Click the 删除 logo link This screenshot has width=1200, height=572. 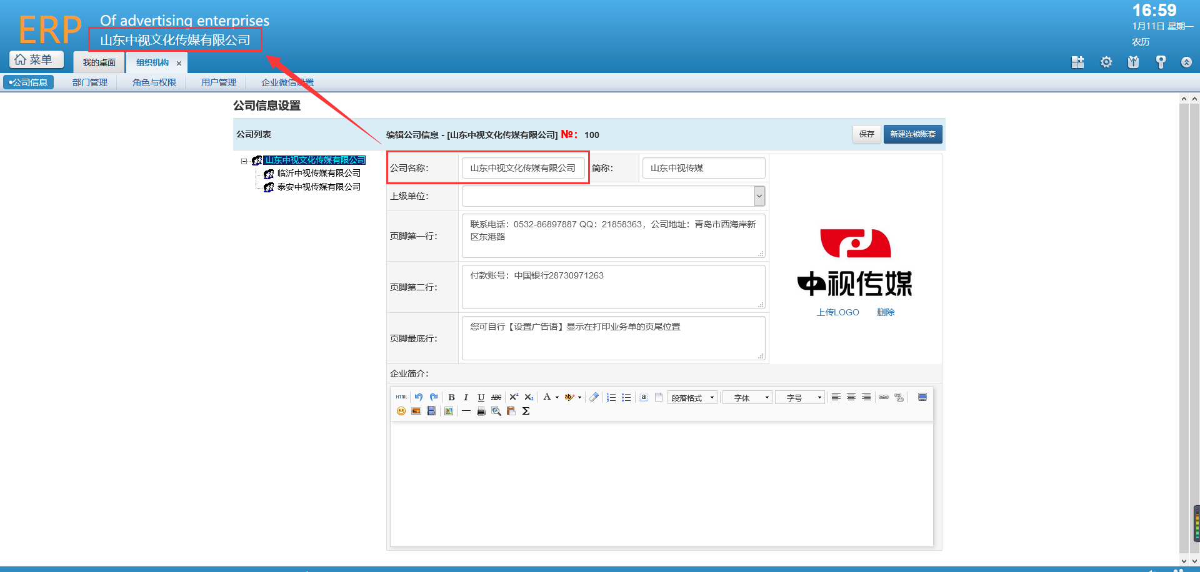[886, 312]
